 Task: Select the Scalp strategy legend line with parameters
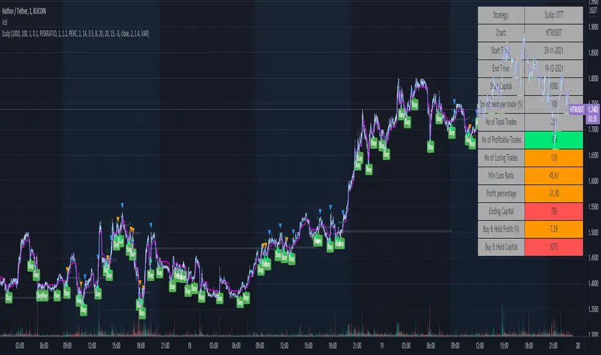(75, 34)
